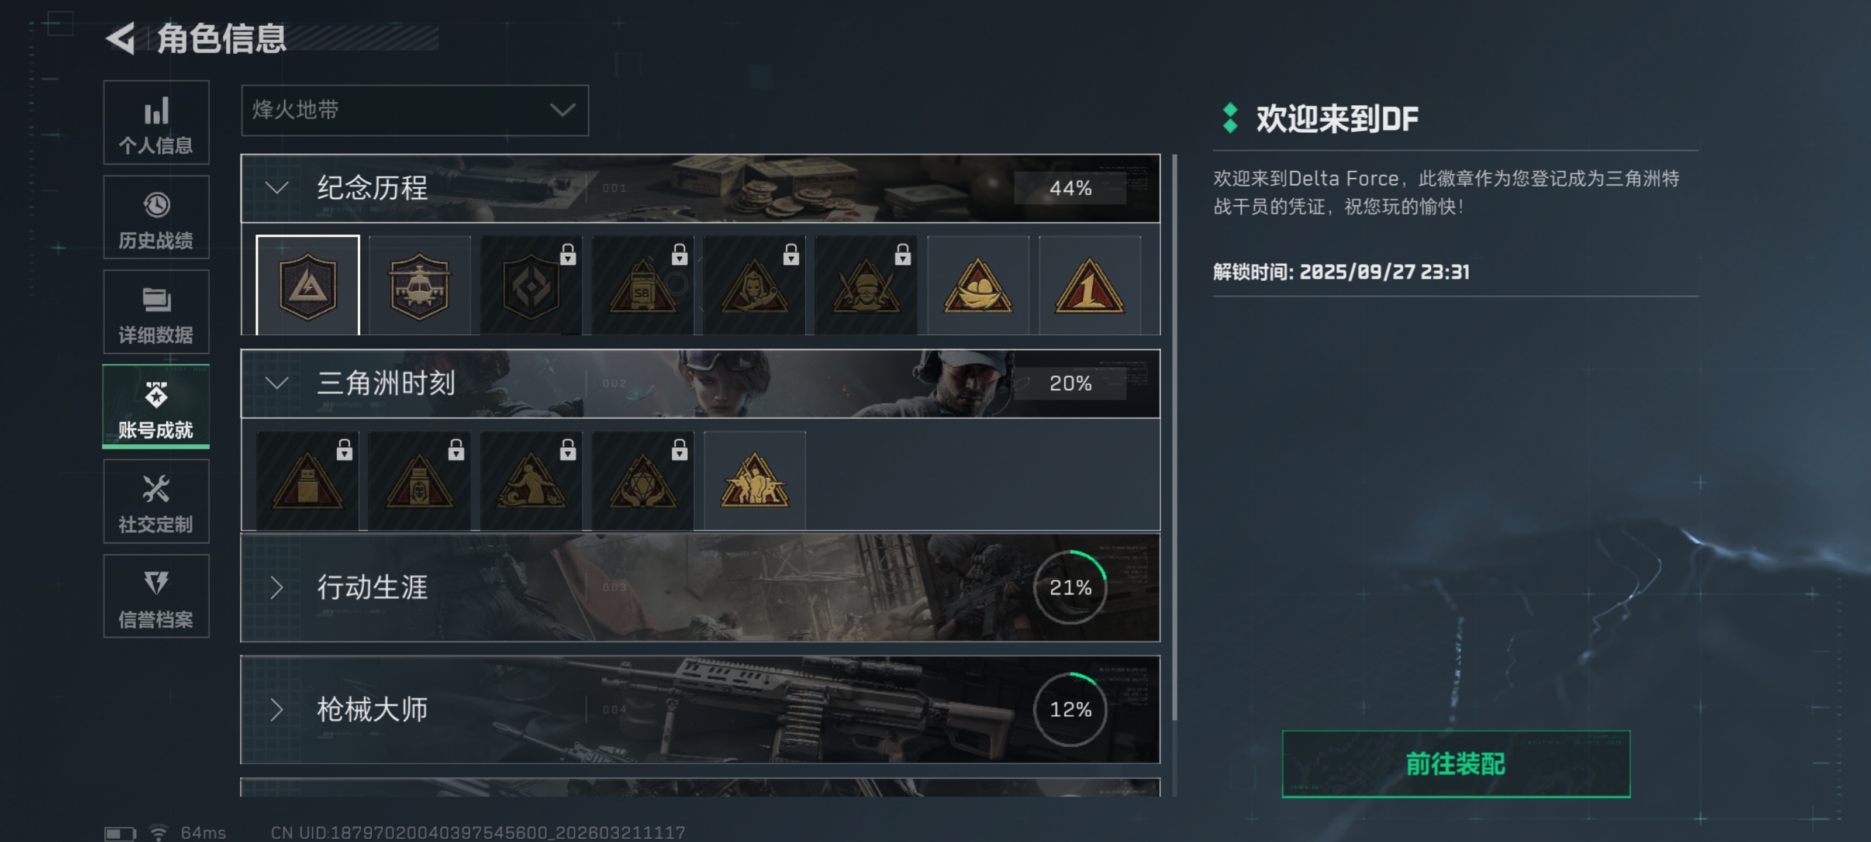Switch to the 个人信息 tab
Viewport: 1871px width, 842px height.
[x=156, y=123]
